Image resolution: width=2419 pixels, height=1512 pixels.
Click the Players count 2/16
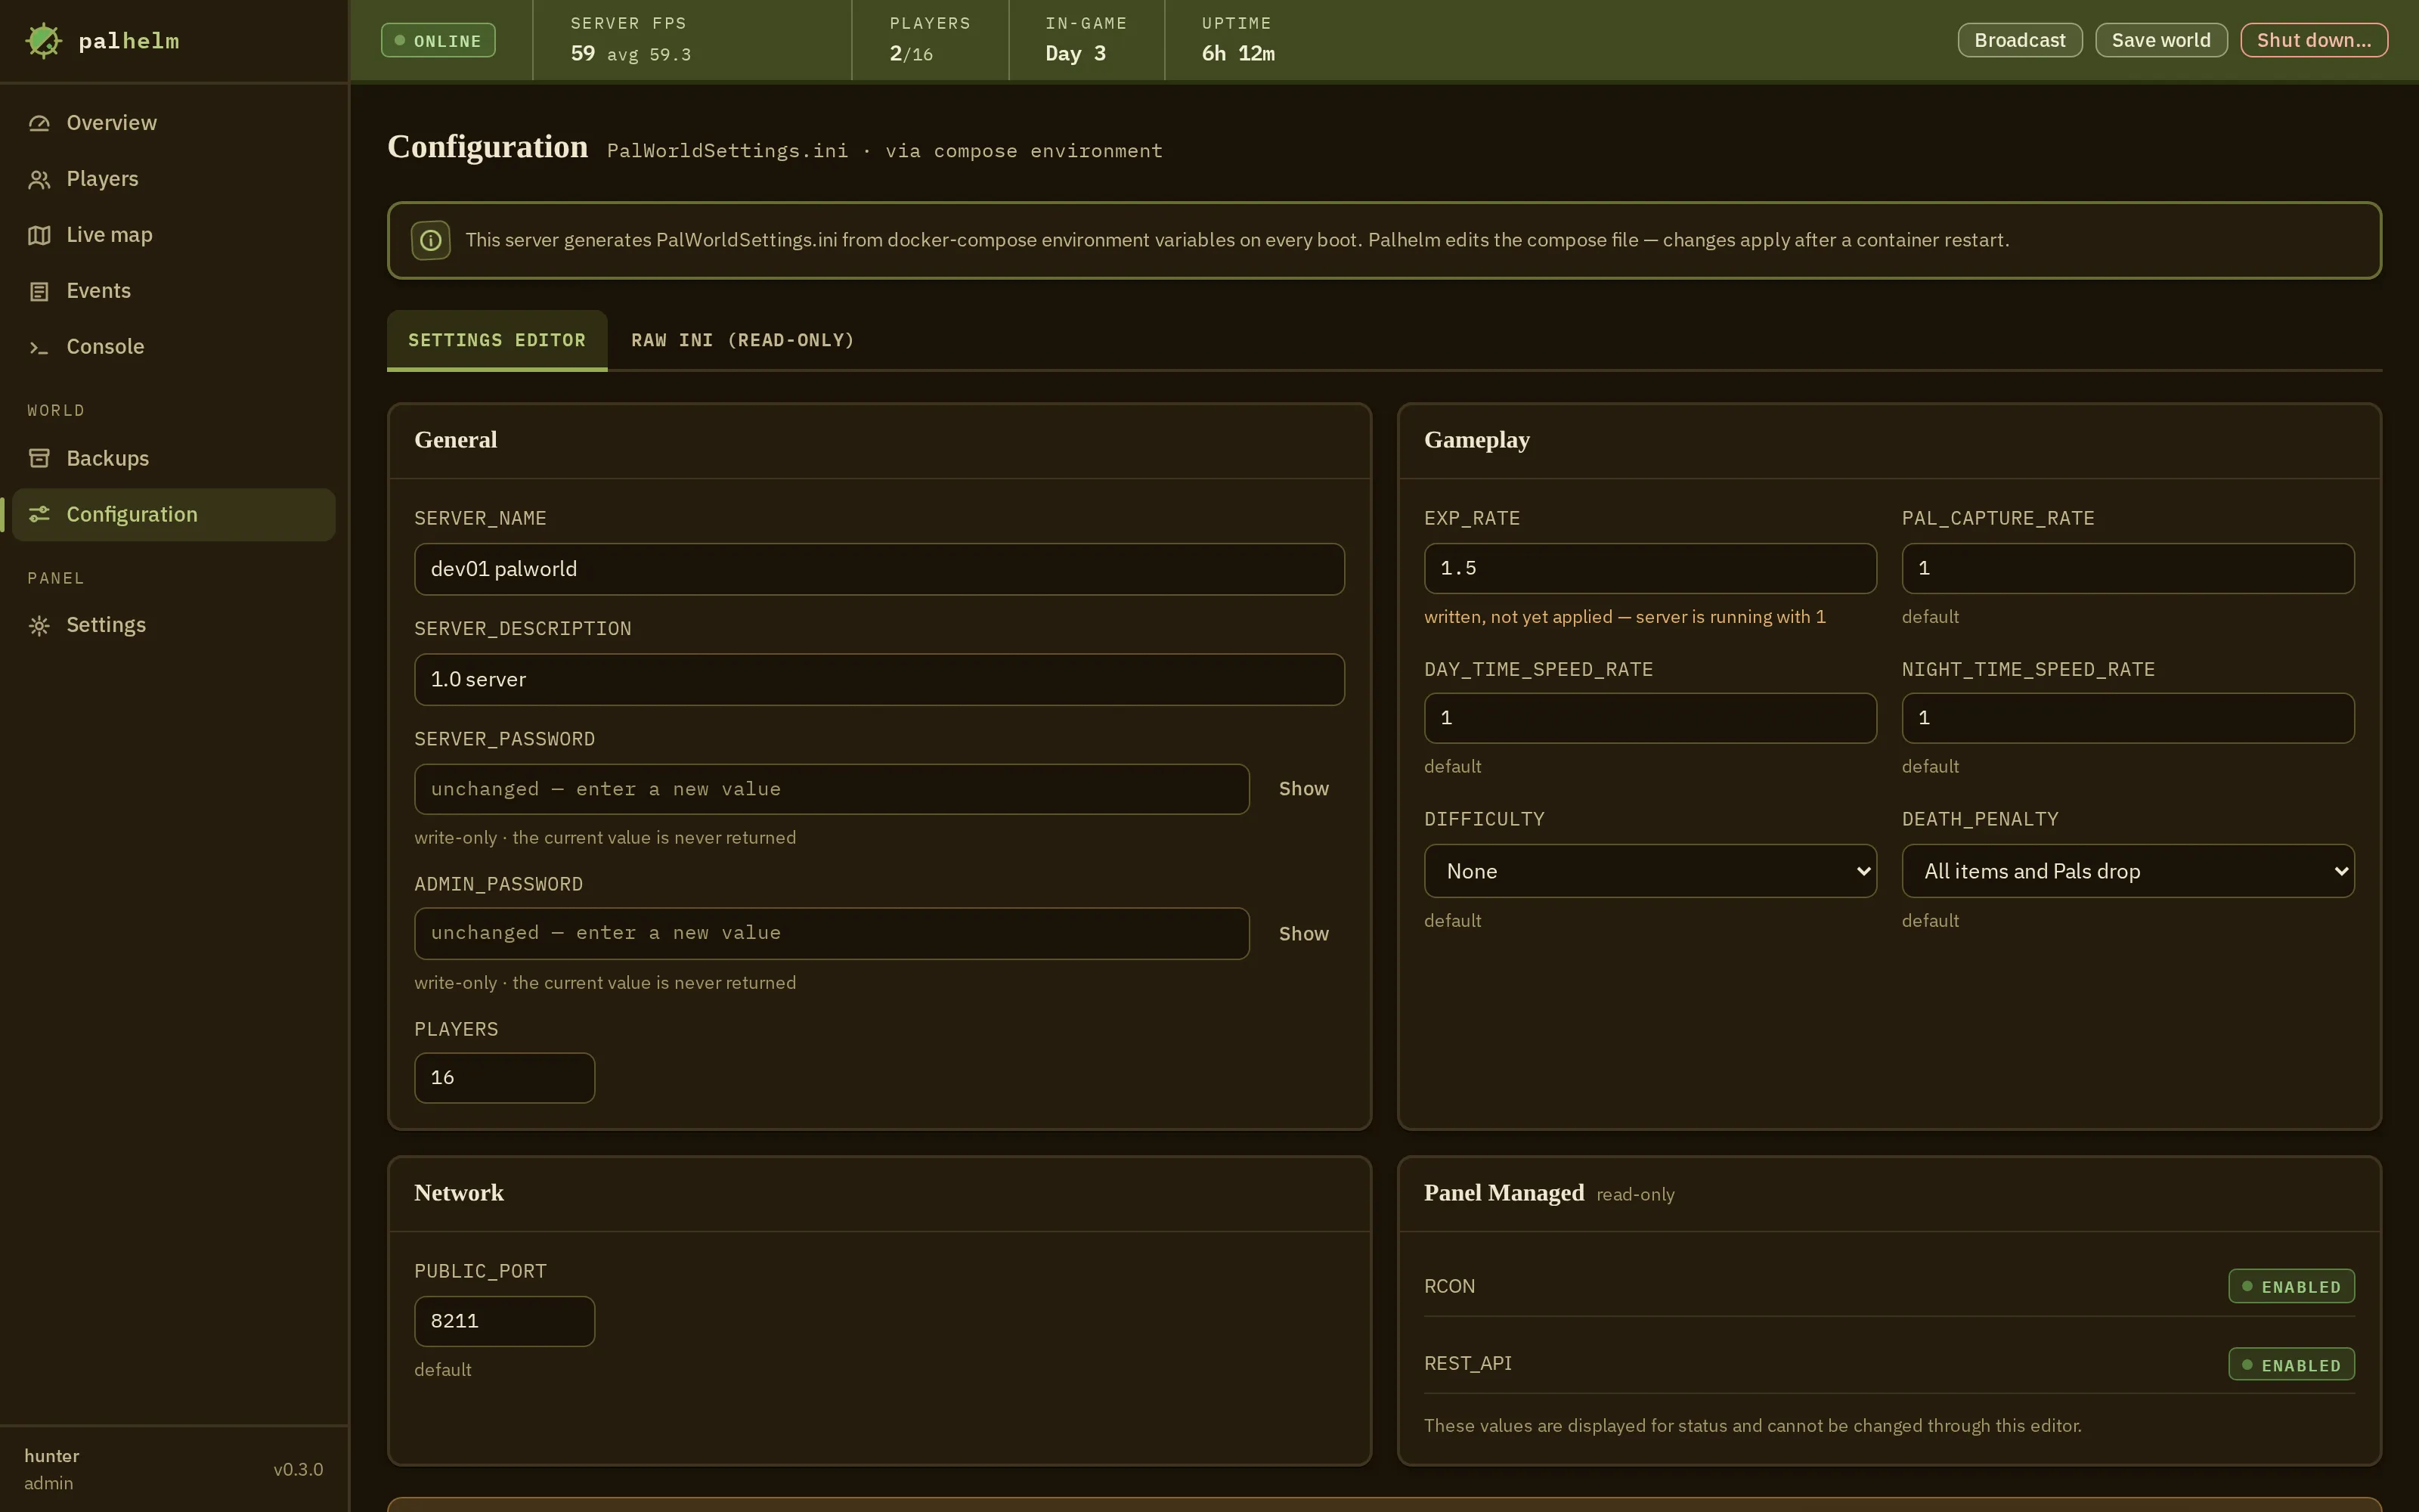coord(911,54)
